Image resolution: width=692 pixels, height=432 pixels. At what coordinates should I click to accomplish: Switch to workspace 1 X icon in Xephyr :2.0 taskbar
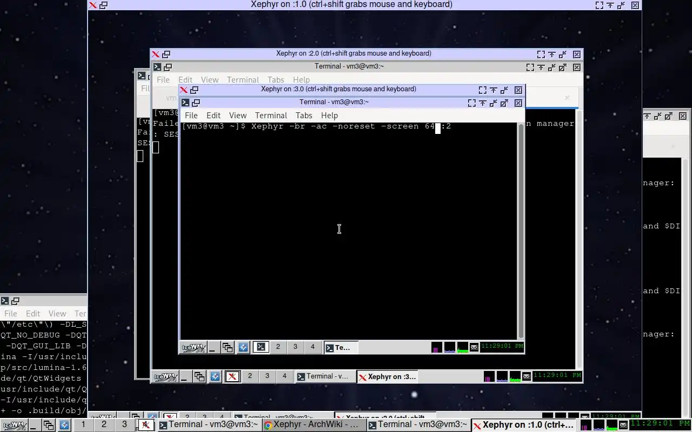[232, 376]
